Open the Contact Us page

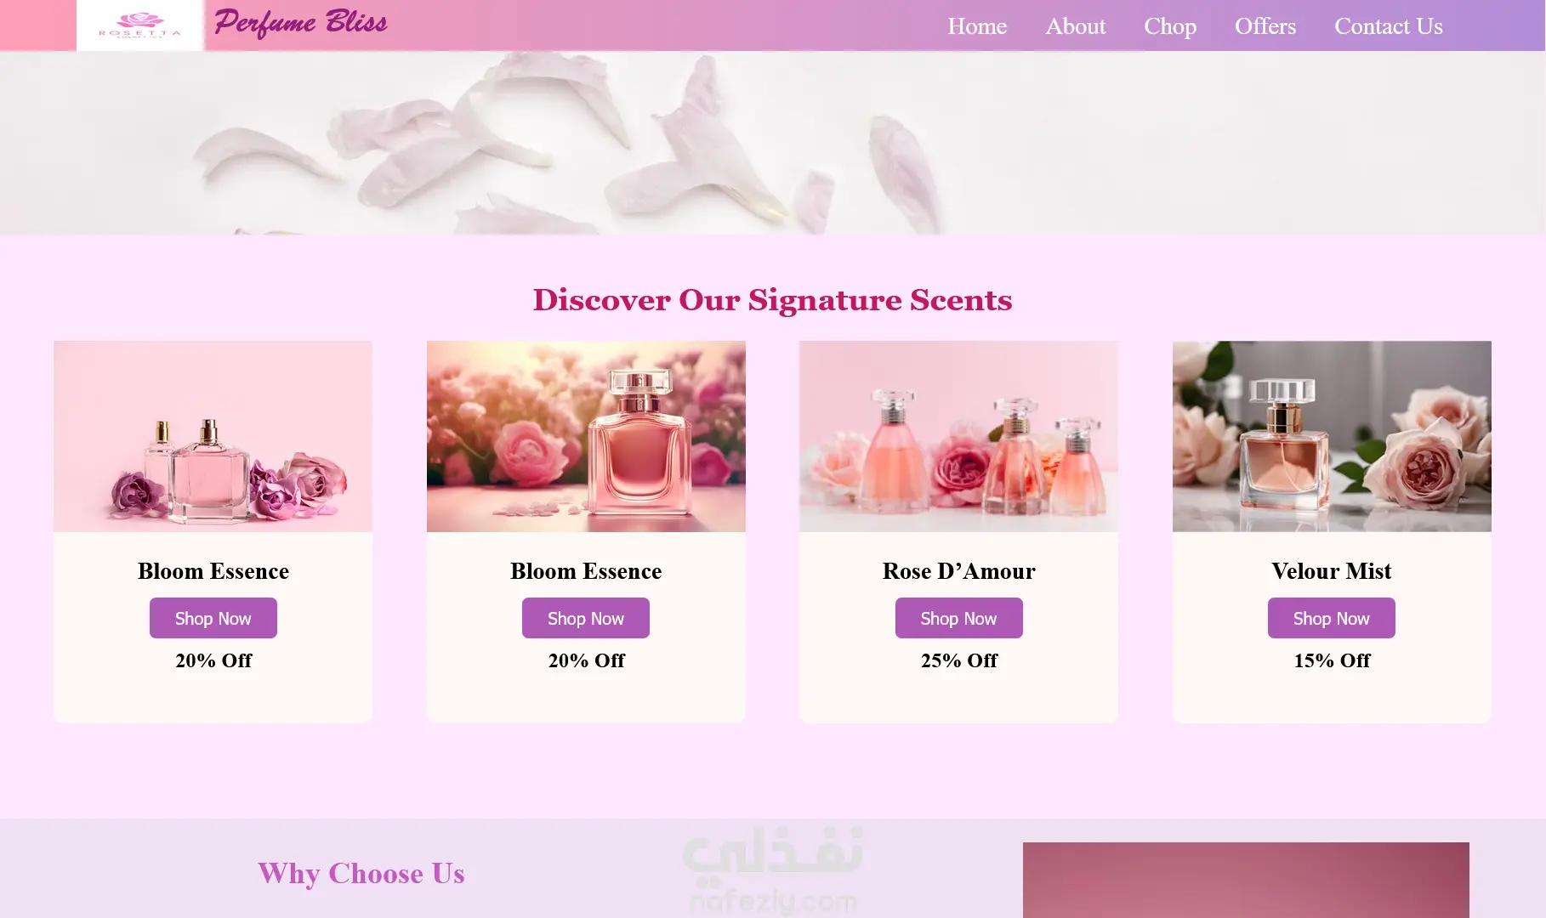pyautogui.click(x=1389, y=26)
